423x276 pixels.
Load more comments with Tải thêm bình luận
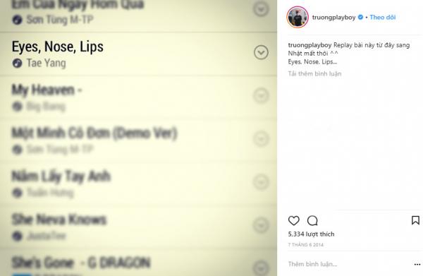click(314, 73)
